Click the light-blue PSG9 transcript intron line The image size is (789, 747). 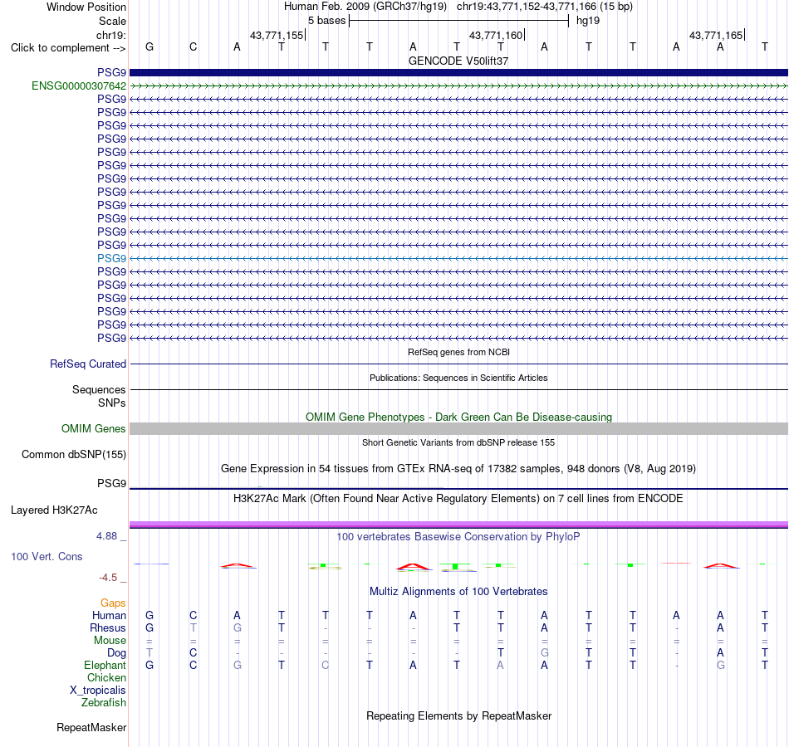[x=458, y=259]
